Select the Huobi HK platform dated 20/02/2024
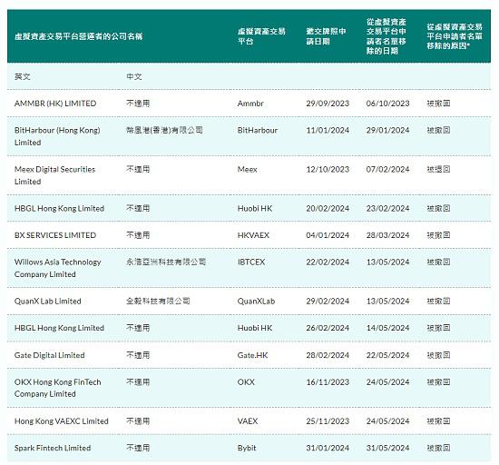 tap(255, 208)
